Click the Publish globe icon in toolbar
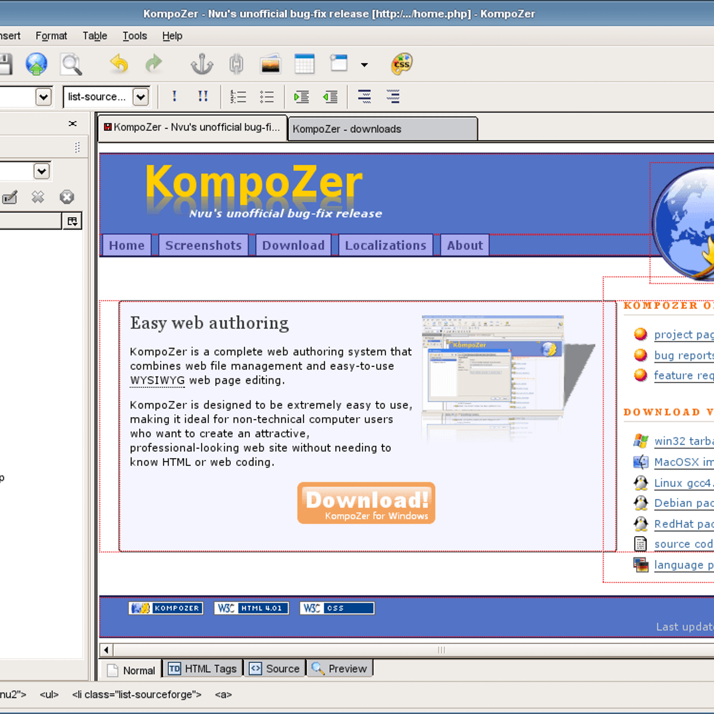 (x=36, y=64)
